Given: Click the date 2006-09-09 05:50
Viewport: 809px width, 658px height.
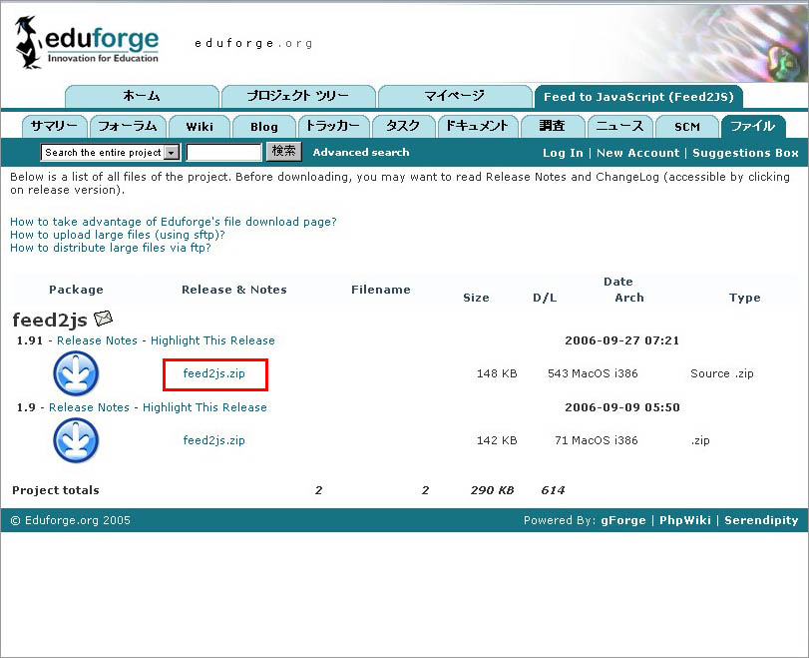Looking at the screenshot, I should point(622,407).
